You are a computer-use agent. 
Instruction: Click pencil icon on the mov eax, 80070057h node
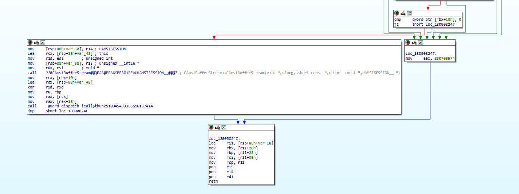[414, 42]
